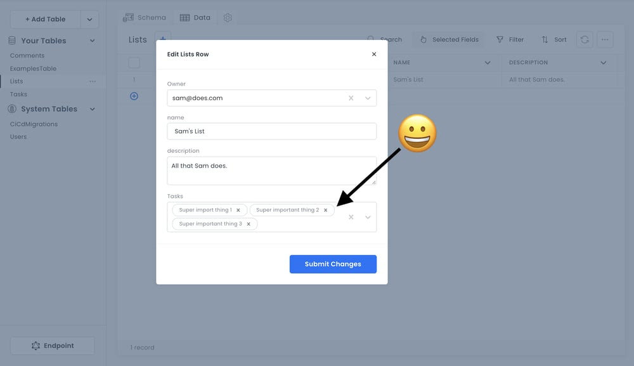Image resolution: width=634 pixels, height=366 pixels.
Task: Open the settings gear tab
Action: (x=228, y=18)
